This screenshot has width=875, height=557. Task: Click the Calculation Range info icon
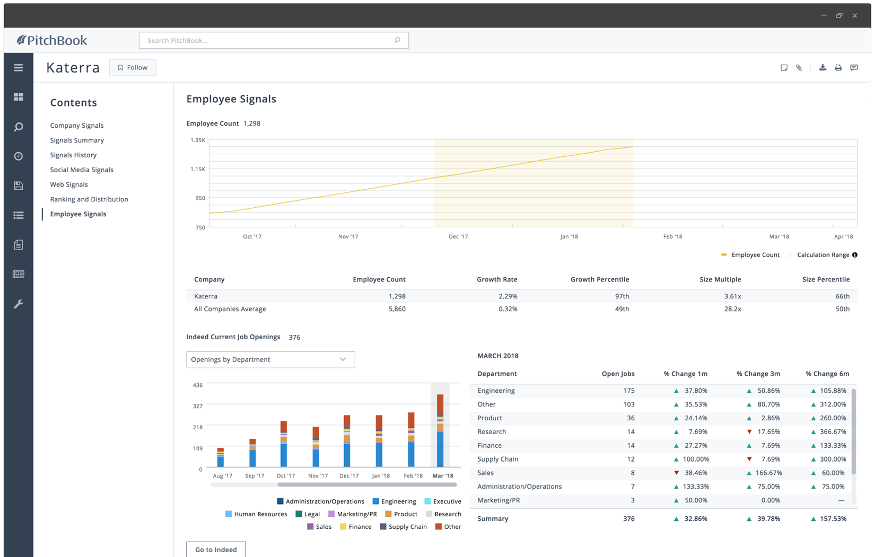coord(855,255)
